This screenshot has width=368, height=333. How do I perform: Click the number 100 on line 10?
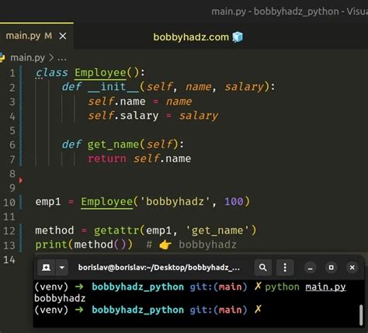pos(234,202)
